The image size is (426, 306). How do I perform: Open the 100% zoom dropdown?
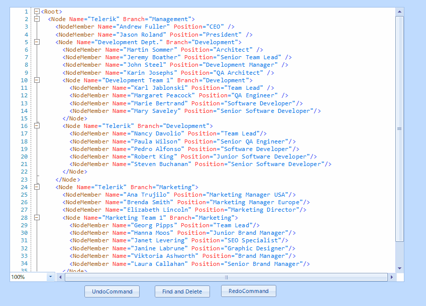51,277
